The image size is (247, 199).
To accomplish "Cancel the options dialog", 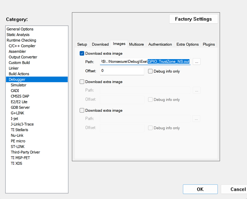I will point(234,189).
